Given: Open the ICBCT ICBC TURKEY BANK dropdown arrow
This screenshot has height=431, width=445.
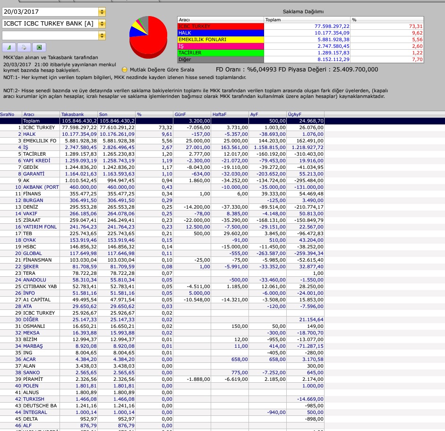Looking at the screenshot, I should click(x=102, y=24).
